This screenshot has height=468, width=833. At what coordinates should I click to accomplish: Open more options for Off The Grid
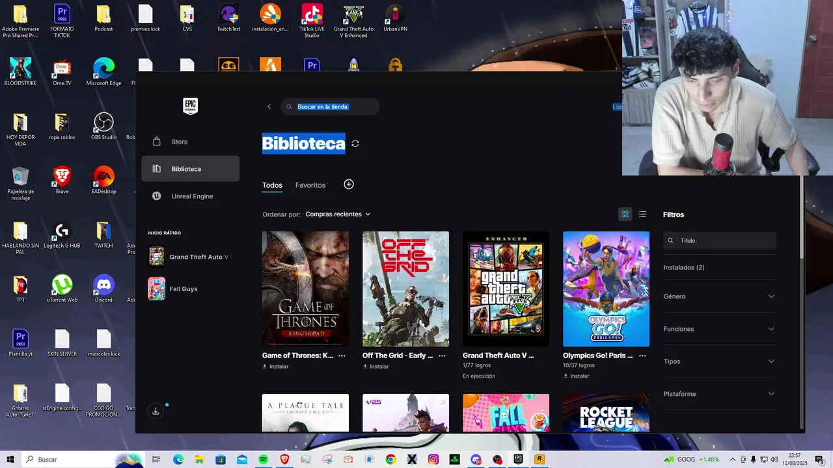pyautogui.click(x=442, y=356)
